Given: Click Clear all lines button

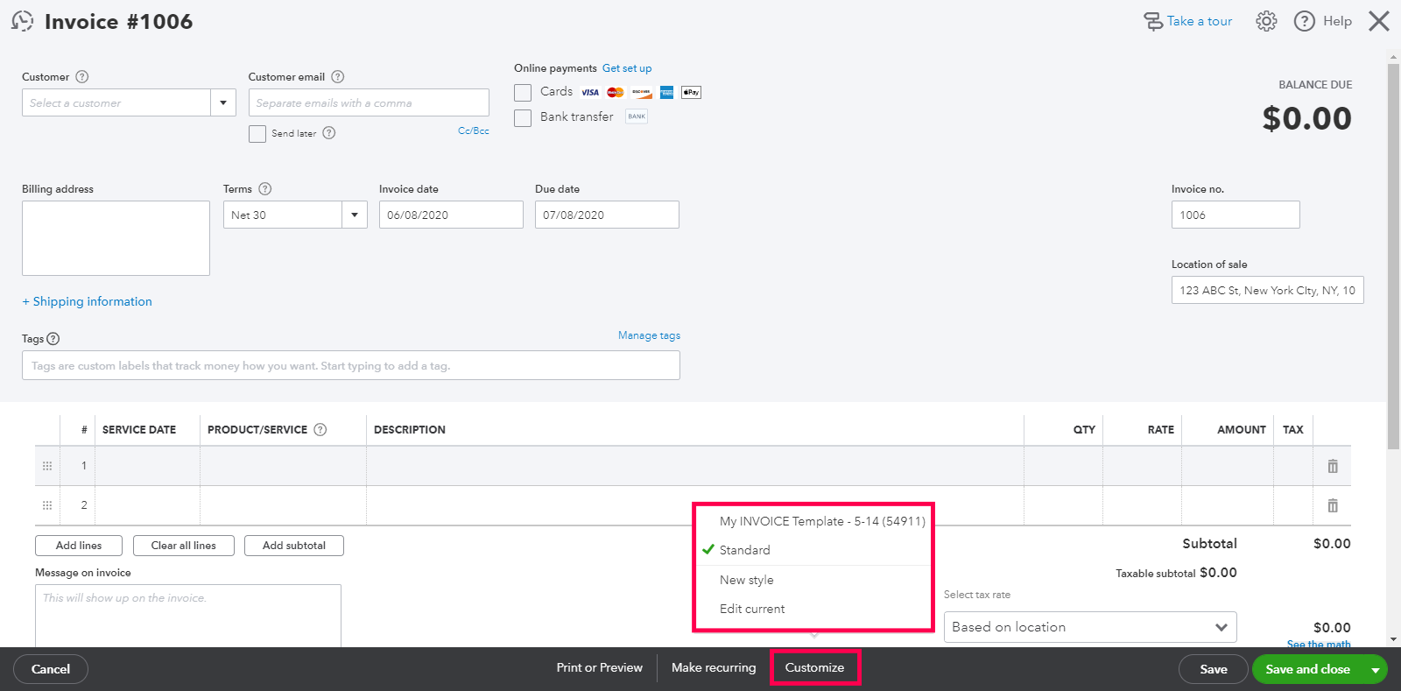Looking at the screenshot, I should tap(184, 546).
